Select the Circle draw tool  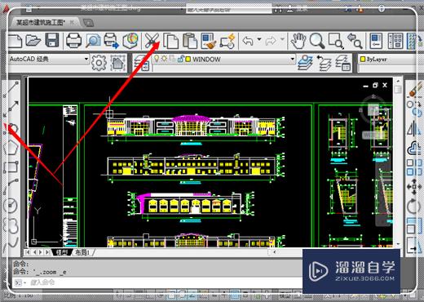11,206
